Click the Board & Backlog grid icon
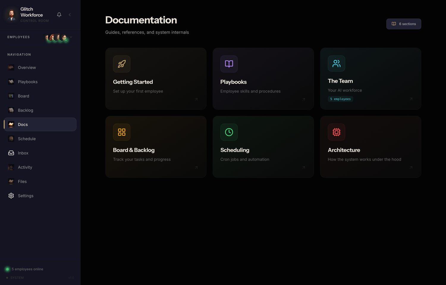The image size is (446, 285). [122, 132]
